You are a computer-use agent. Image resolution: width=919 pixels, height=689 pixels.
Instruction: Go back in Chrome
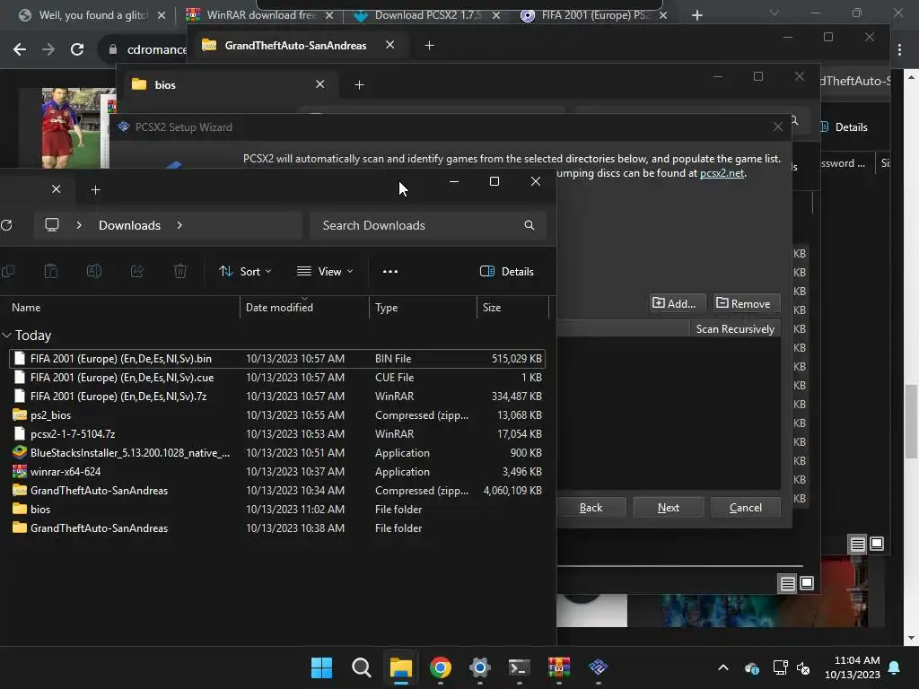point(20,49)
